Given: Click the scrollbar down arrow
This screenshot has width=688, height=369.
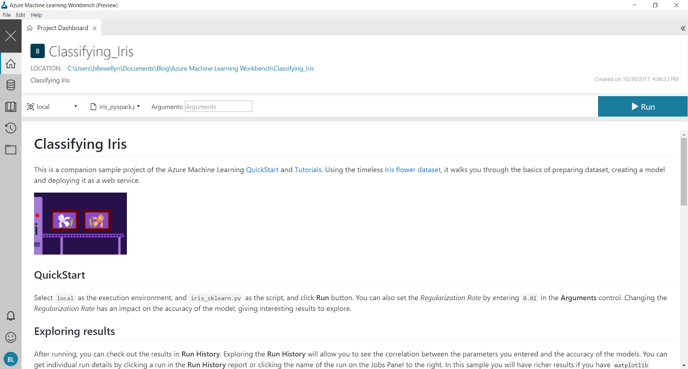Looking at the screenshot, I should pyautogui.click(x=684, y=366).
